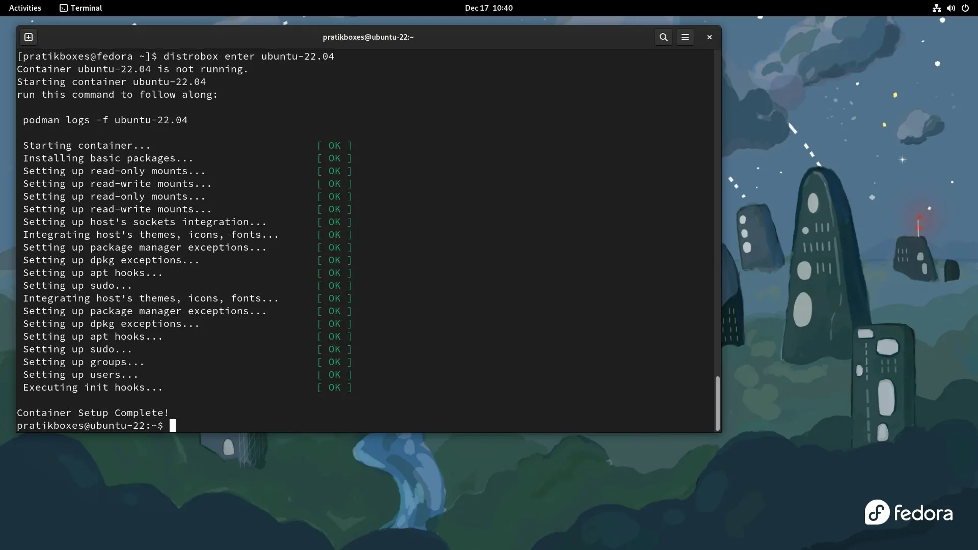Screen dimensions: 978x550
Task: Click the Setting up host's sockets integration line
Action: pyautogui.click(x=145, y=222)
